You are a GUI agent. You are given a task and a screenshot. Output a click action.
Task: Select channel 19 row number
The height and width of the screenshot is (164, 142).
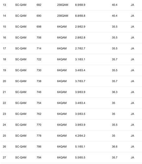tap(4, 70)
